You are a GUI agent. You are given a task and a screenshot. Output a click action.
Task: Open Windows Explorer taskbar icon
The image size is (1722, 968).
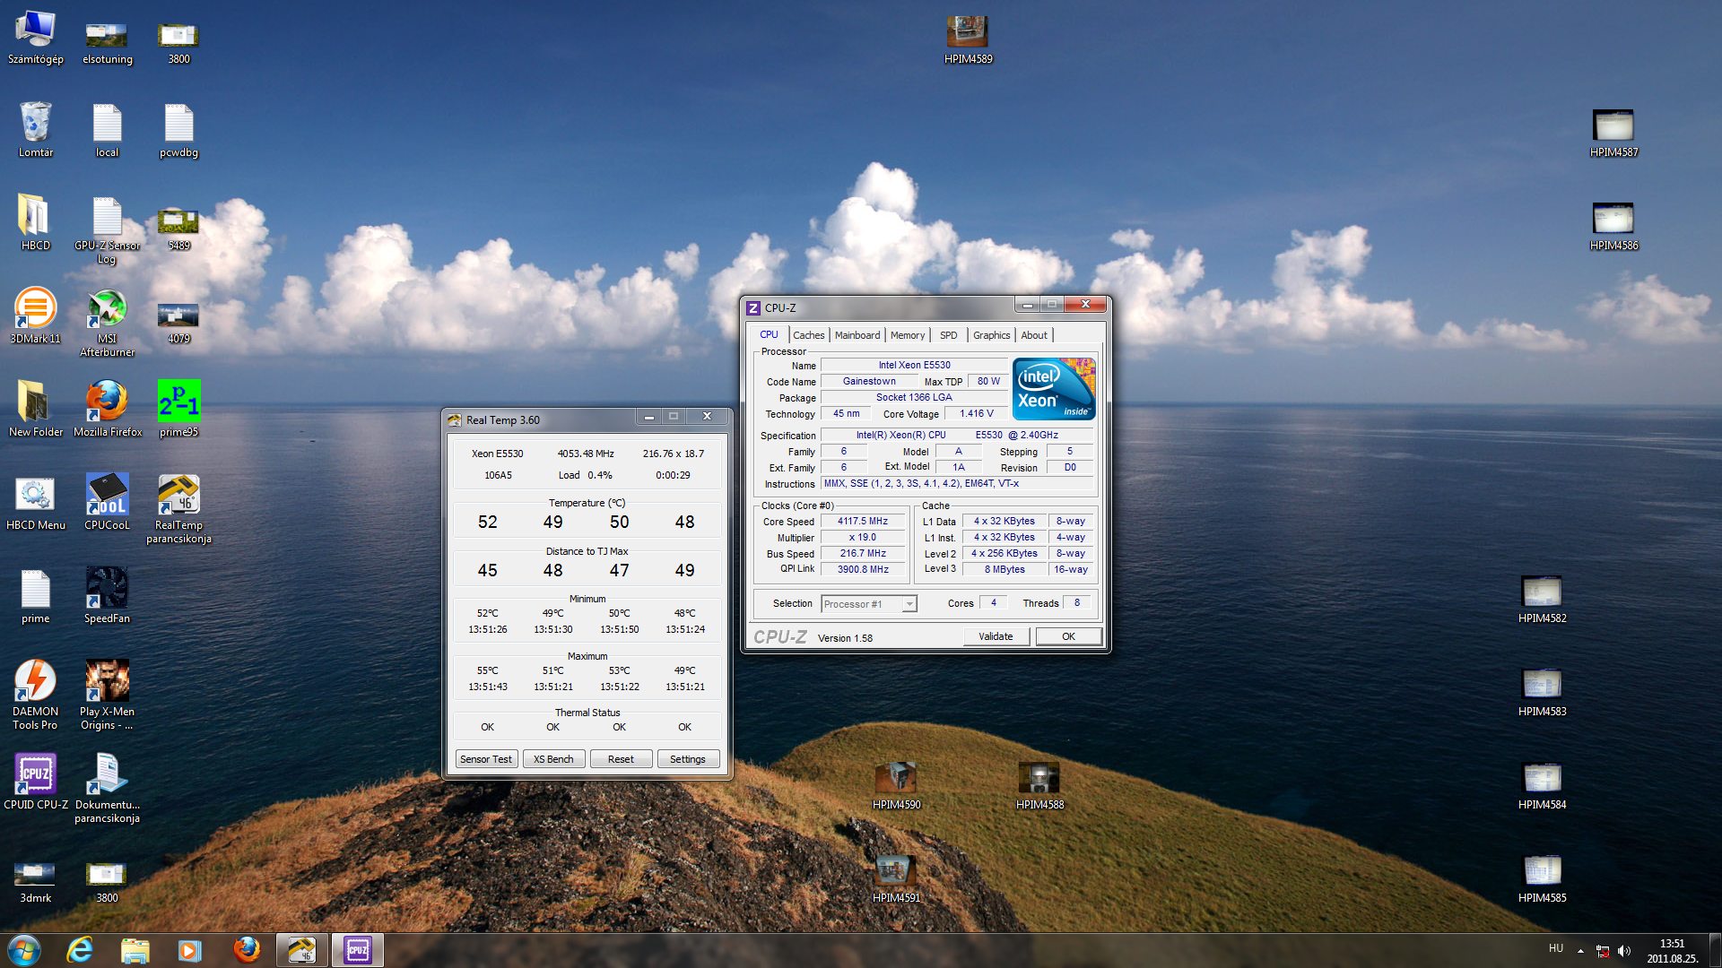click(x=135, y=950)
